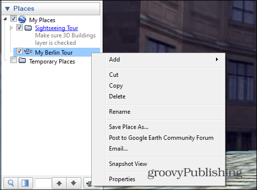Click the transparency panel icon next to search

click(25, 183)
